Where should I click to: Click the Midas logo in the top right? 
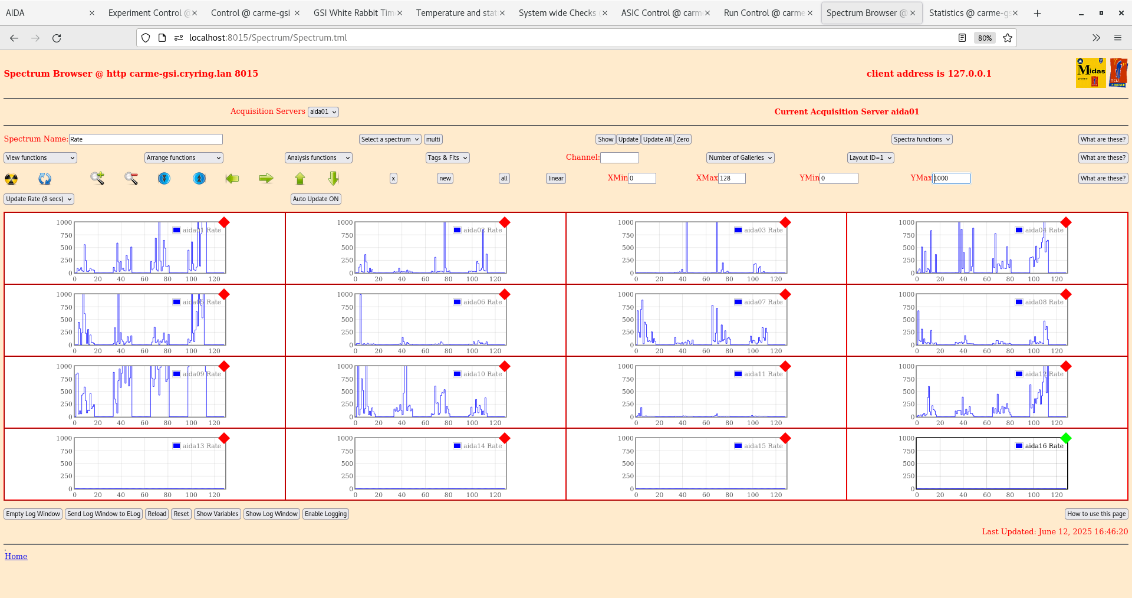1090,72
